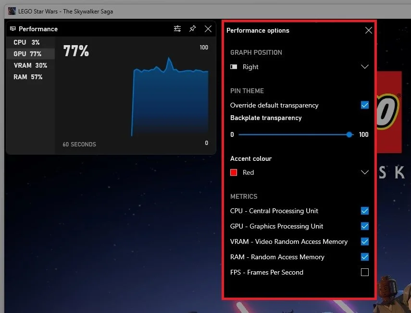The height and width of the screenshot is (313, 411).
Task: Open the Accent colour dropdown showing Red
Action: [x=299, y=172]
